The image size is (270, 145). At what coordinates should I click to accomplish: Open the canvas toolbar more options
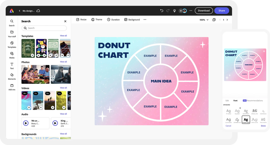(x=145, y=19)
